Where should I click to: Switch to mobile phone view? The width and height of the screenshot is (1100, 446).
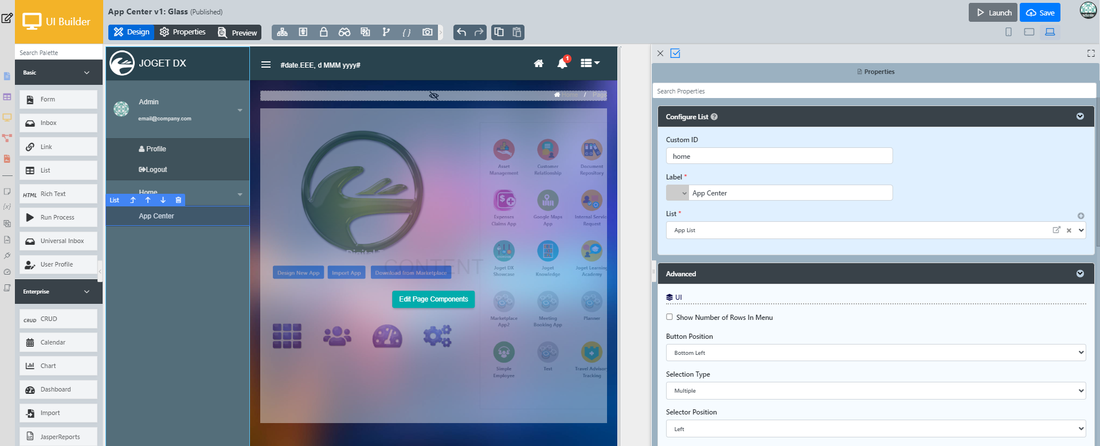[x=1009, y=32]
